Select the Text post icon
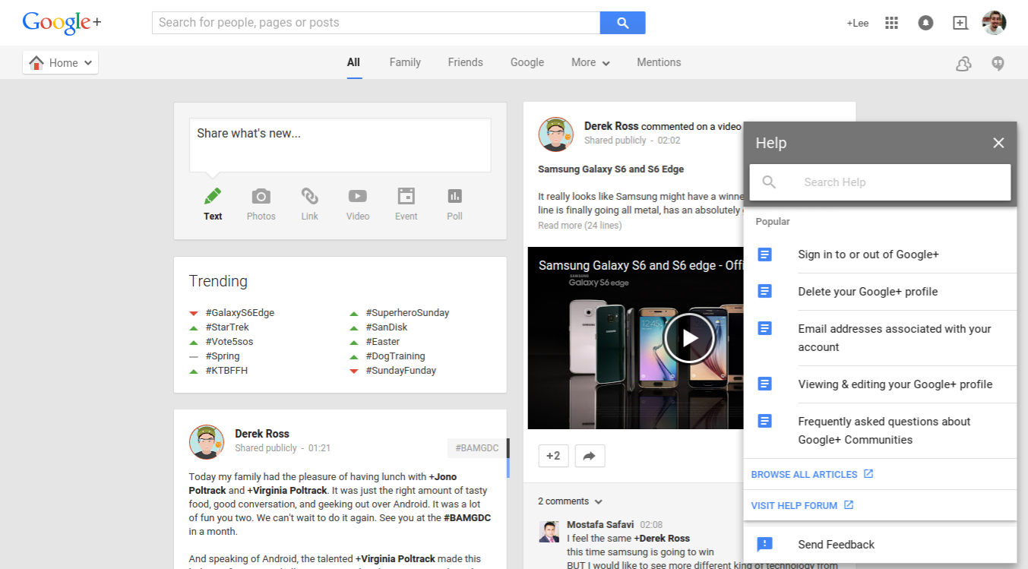 tap(212, 196)
